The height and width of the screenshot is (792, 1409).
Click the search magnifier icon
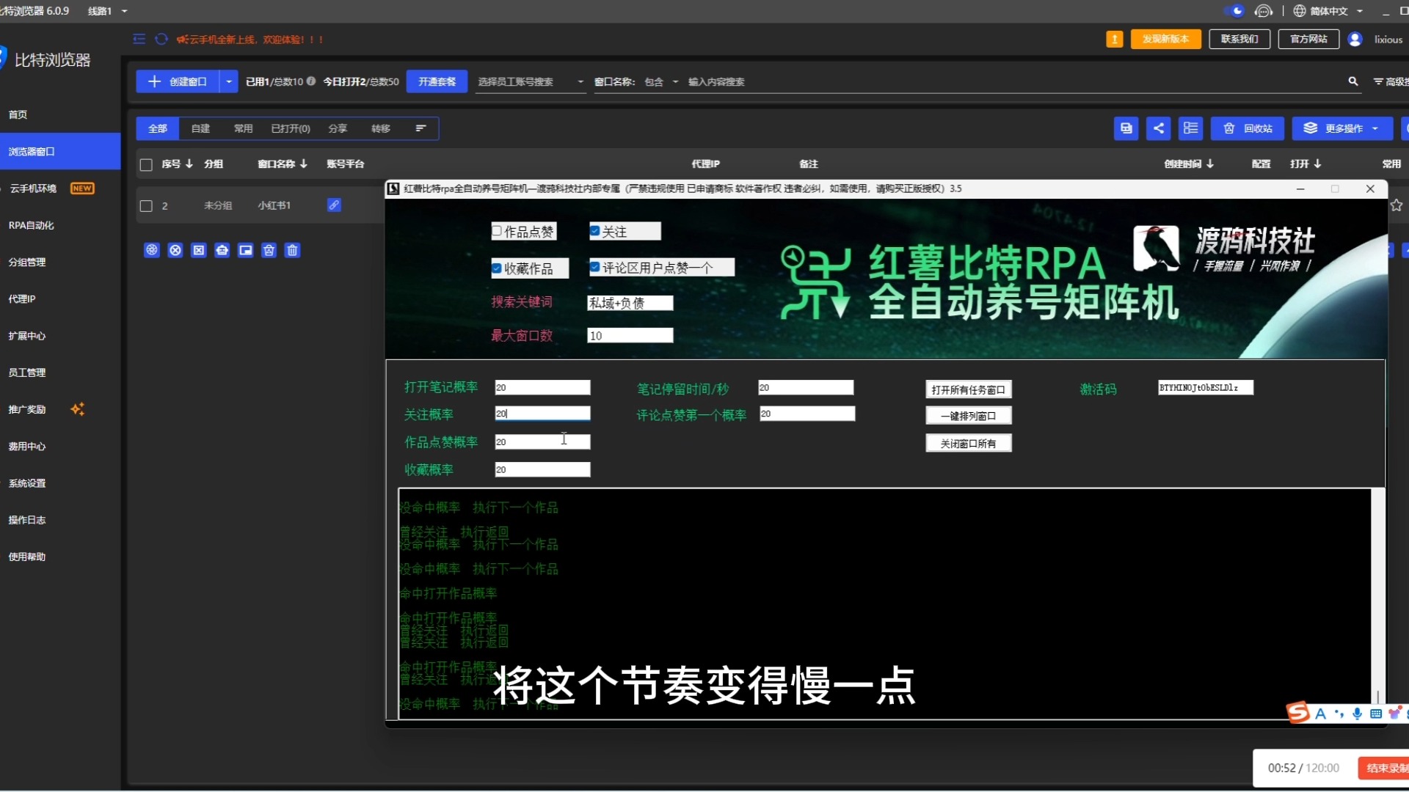1352,81
